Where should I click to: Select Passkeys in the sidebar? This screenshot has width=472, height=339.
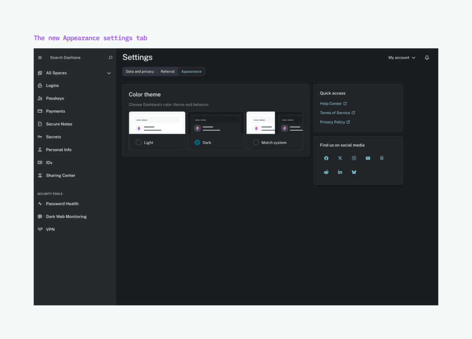click(54, 98)
